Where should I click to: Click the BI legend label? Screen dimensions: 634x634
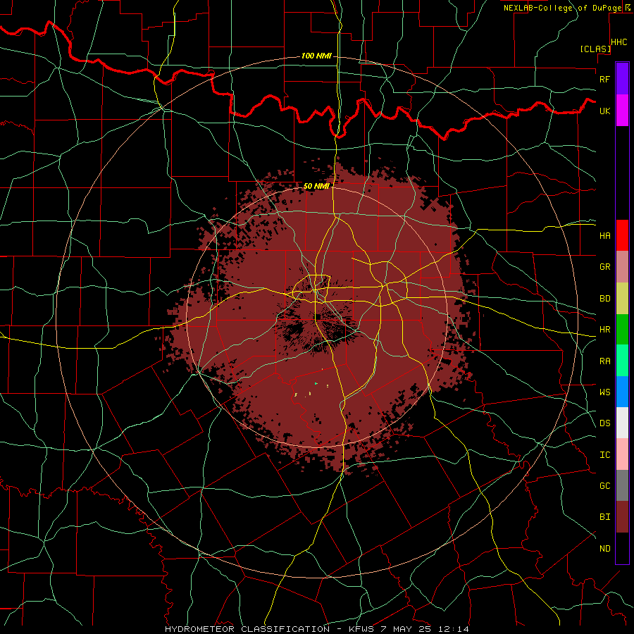click(604, 517)
